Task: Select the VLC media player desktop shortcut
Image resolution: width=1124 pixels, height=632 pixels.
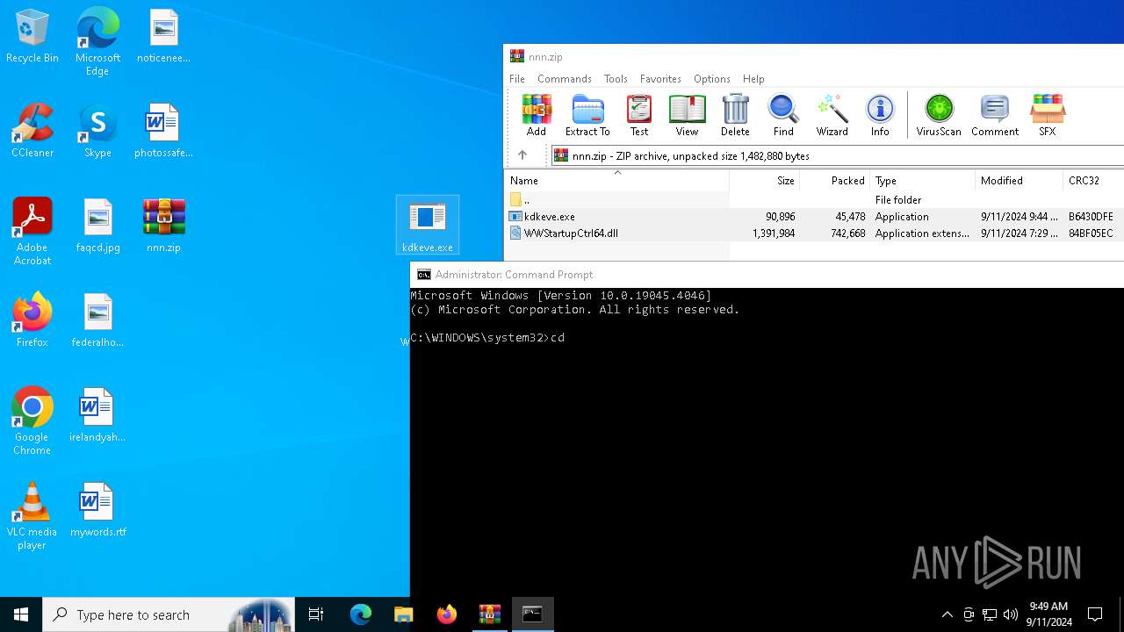Action: coord(32,516)
